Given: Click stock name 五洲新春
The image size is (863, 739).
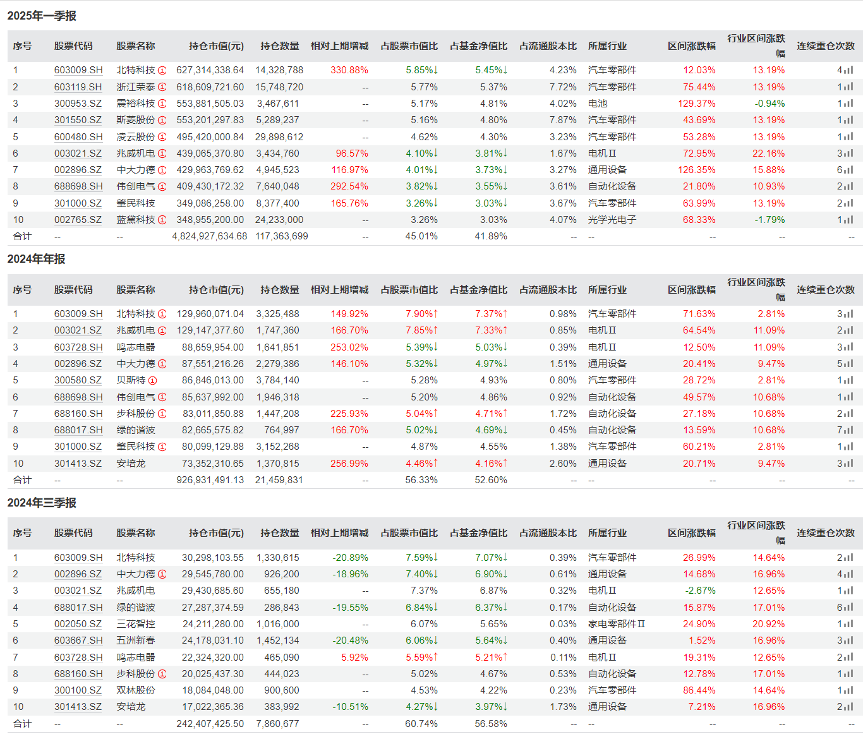Looking at the screenshot, I should 136,640.
